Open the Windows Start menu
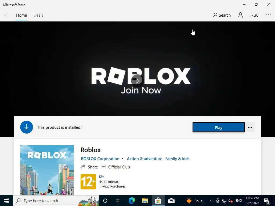 [6, 201]
